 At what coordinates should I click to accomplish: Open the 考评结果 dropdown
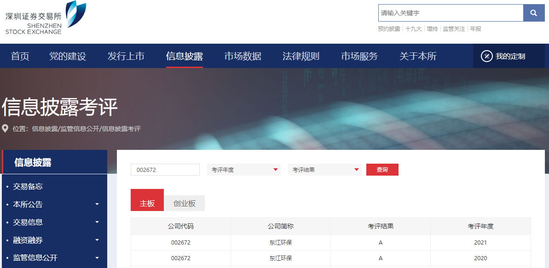click(x=325, y=170)
